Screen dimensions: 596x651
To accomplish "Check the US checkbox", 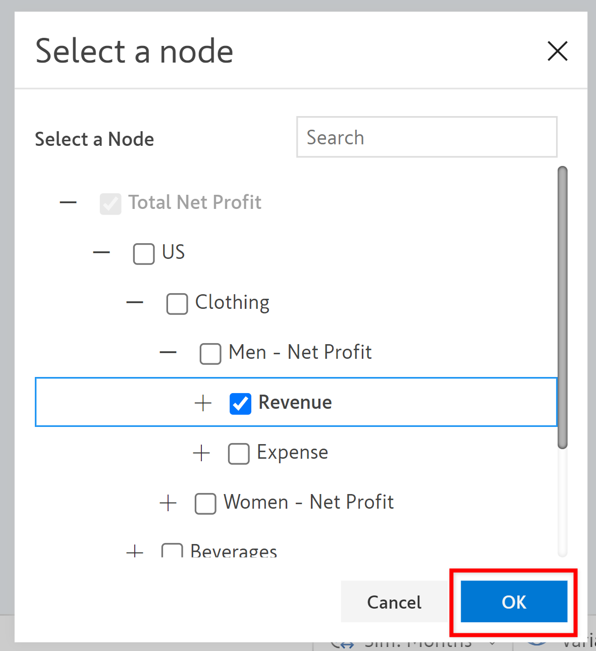I will point(144,254).
